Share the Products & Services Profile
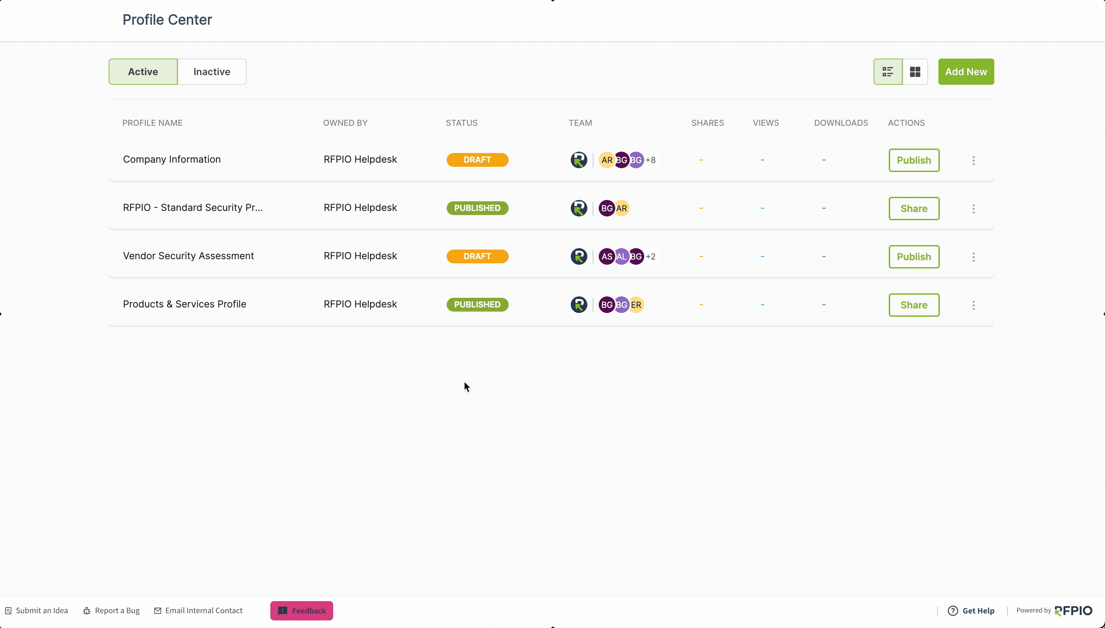The image size is (1105, 628). click(914, 305)
